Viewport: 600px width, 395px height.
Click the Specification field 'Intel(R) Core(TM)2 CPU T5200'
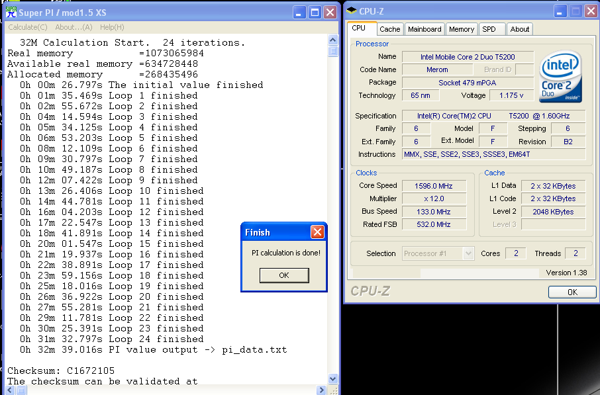pos(493,116)
